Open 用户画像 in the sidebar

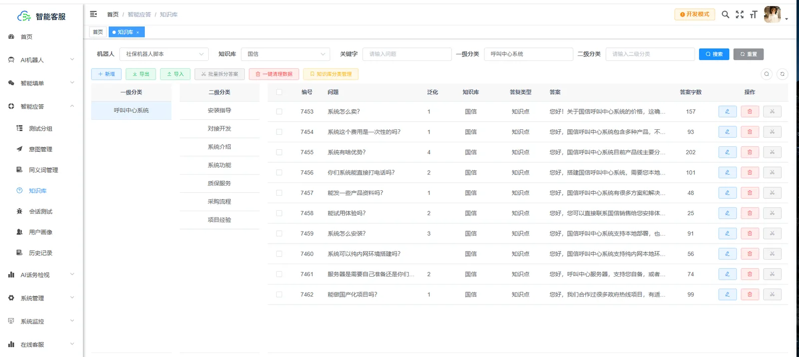pos(40,232)
